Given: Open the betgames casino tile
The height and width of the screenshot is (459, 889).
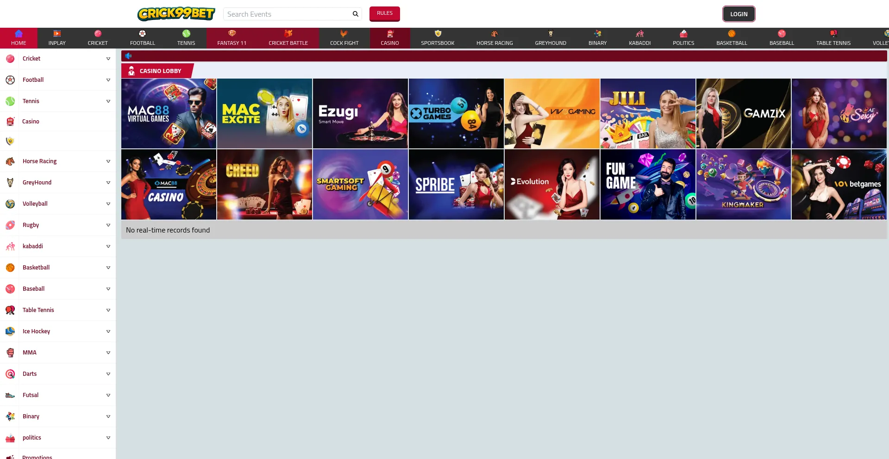Looking at the screenshot, I should click(x=839, y=184).
